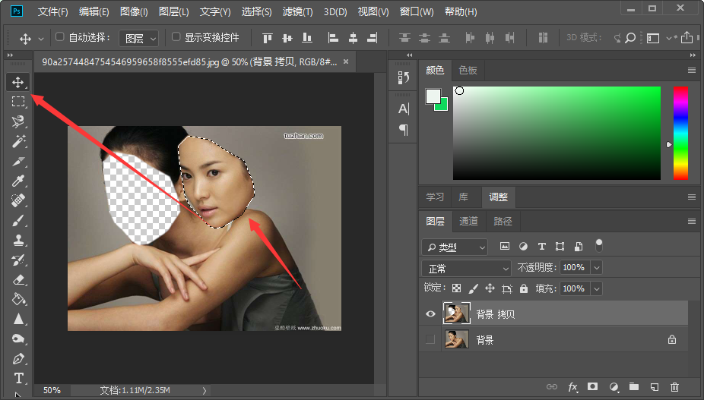Open the 填充 slider dropdown arrow
Viewport: 704px width, 400px height.
597,288
